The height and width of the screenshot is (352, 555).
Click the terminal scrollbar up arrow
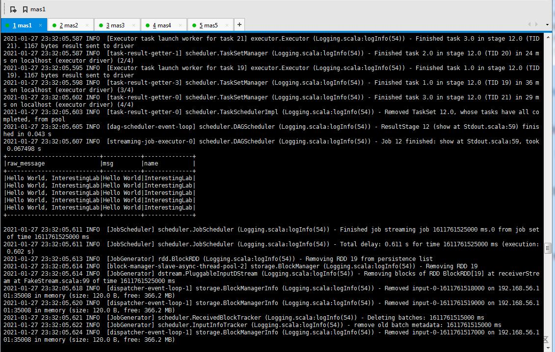pyautogui.click(x=548, y=37)
